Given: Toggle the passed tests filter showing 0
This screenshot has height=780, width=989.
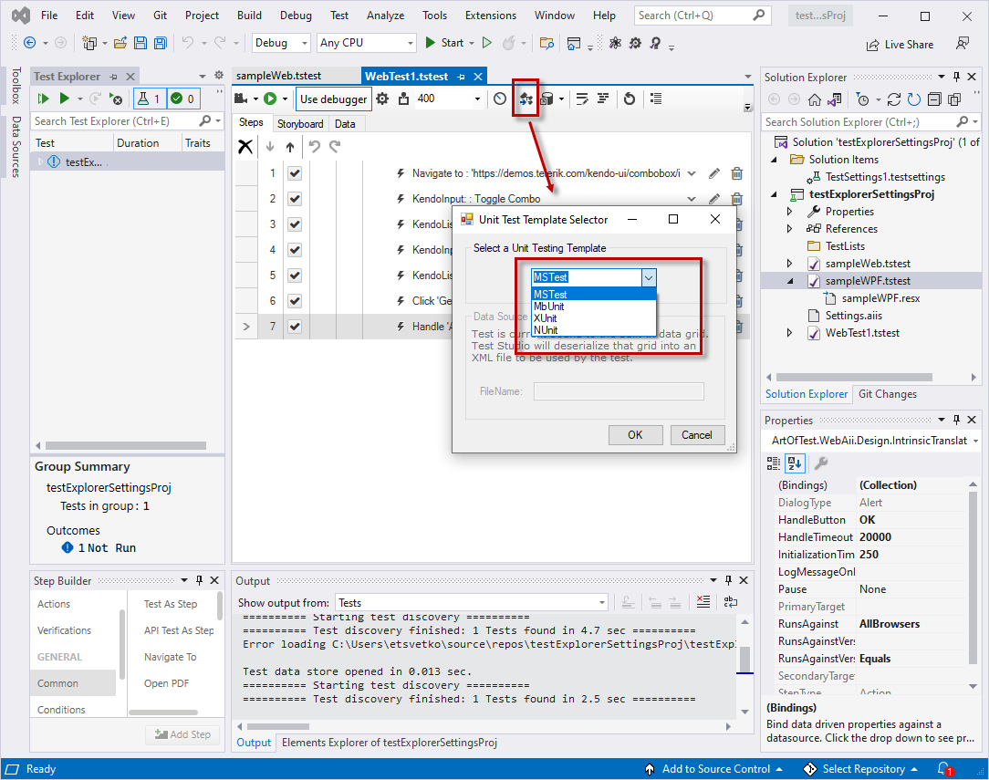Looking at the screenshot, I should pos(183,99).
